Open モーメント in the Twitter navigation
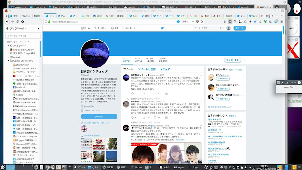This screenshot has height=170, width=302. coord(101,28)
